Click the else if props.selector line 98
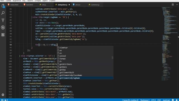 point(37,56)
